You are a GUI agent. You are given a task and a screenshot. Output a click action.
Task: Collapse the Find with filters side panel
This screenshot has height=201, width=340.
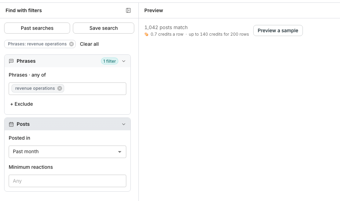click(128, 10)
